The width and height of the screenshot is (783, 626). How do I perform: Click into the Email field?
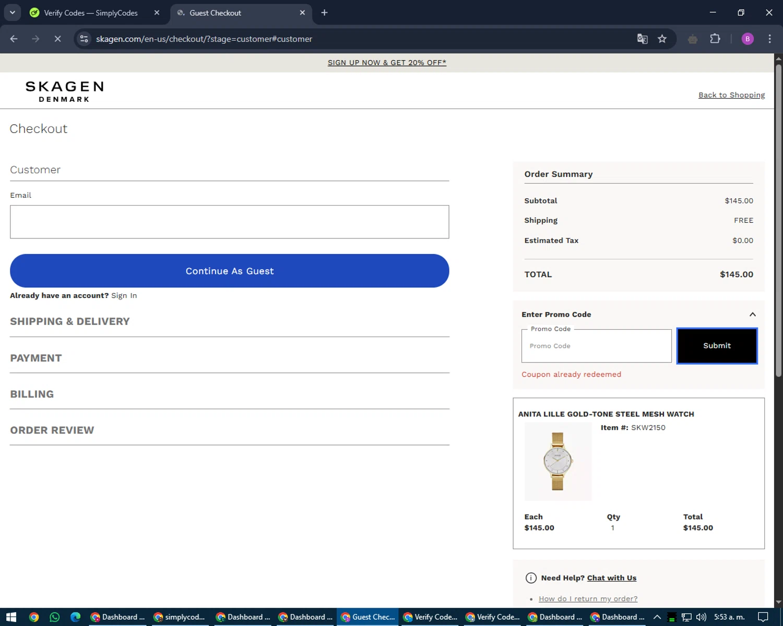pos(229,222)
